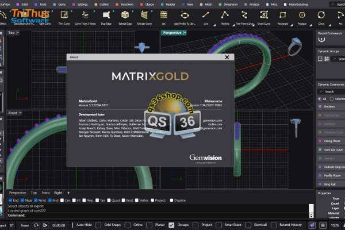Enable the Cen osnap checkbox
The height and width of the screenshot is (230, 345).
[x=62, y=200]
